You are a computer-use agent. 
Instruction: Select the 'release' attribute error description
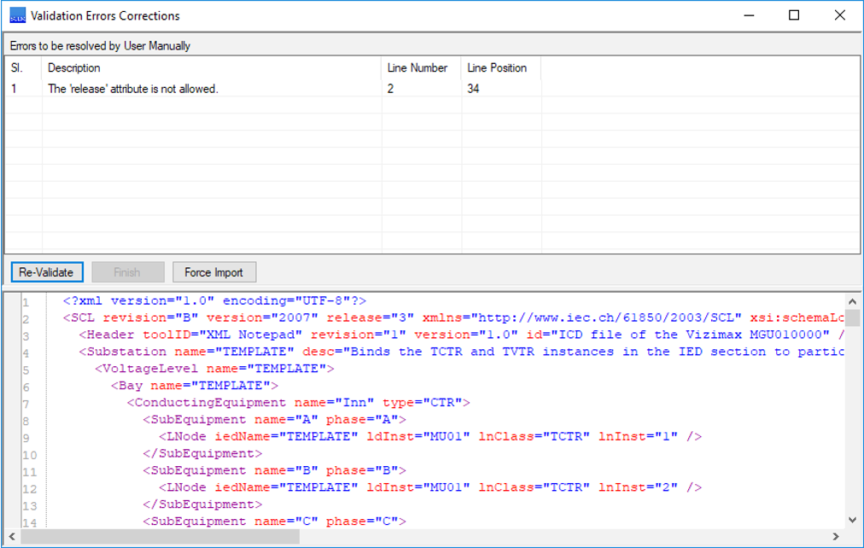pos(133,89)
